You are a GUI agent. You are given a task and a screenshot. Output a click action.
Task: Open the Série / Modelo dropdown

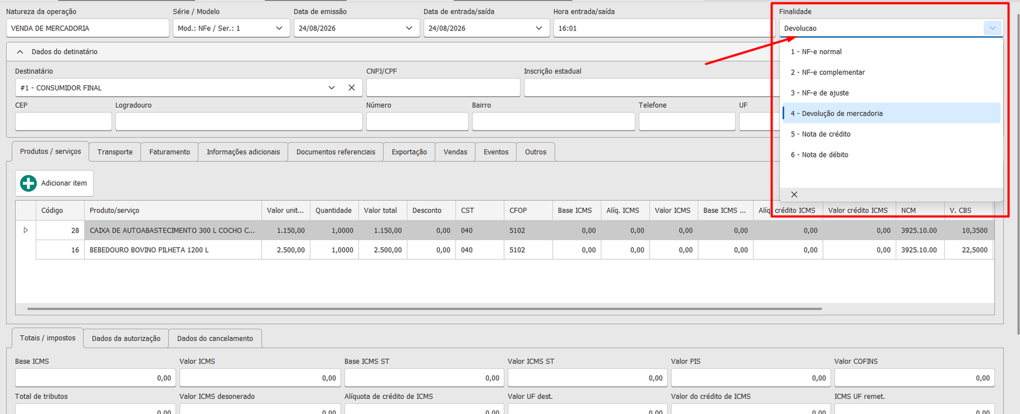pos(279,28)
